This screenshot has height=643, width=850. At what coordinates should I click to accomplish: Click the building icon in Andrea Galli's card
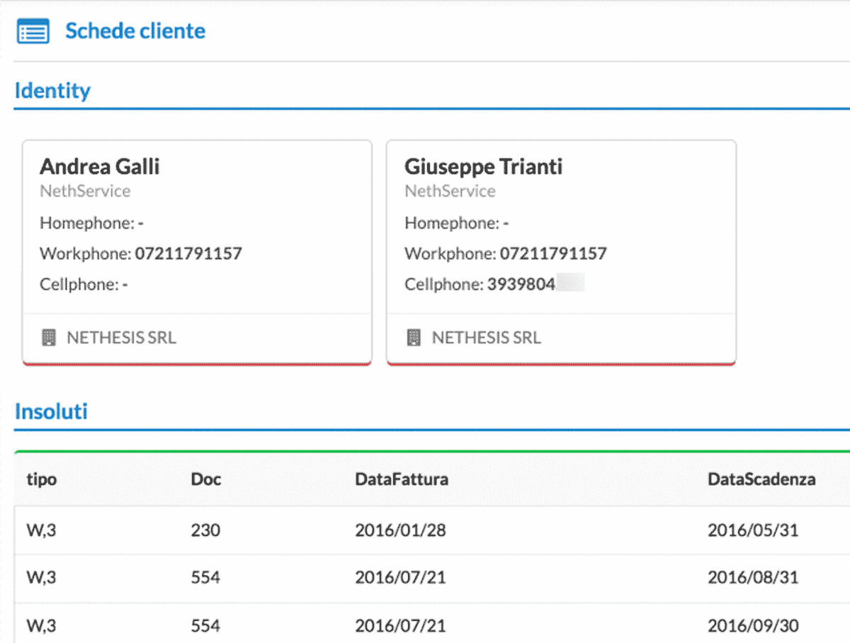pyautogui.click(x=49, y=338)
